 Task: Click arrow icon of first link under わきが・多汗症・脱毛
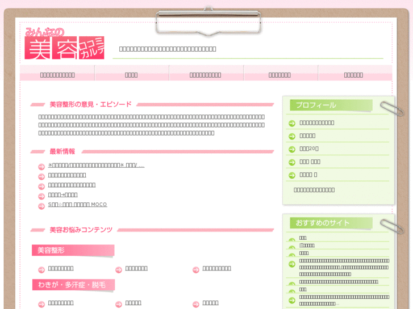[41, 304]
